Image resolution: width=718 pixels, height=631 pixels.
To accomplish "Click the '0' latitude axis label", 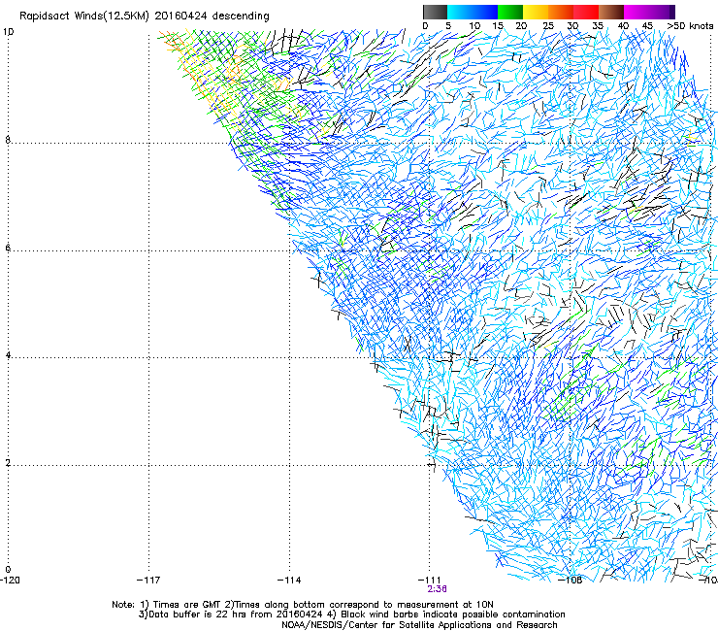I will click(x=8, y=570).
